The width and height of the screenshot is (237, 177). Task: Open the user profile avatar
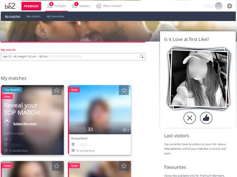click(219, 6)
